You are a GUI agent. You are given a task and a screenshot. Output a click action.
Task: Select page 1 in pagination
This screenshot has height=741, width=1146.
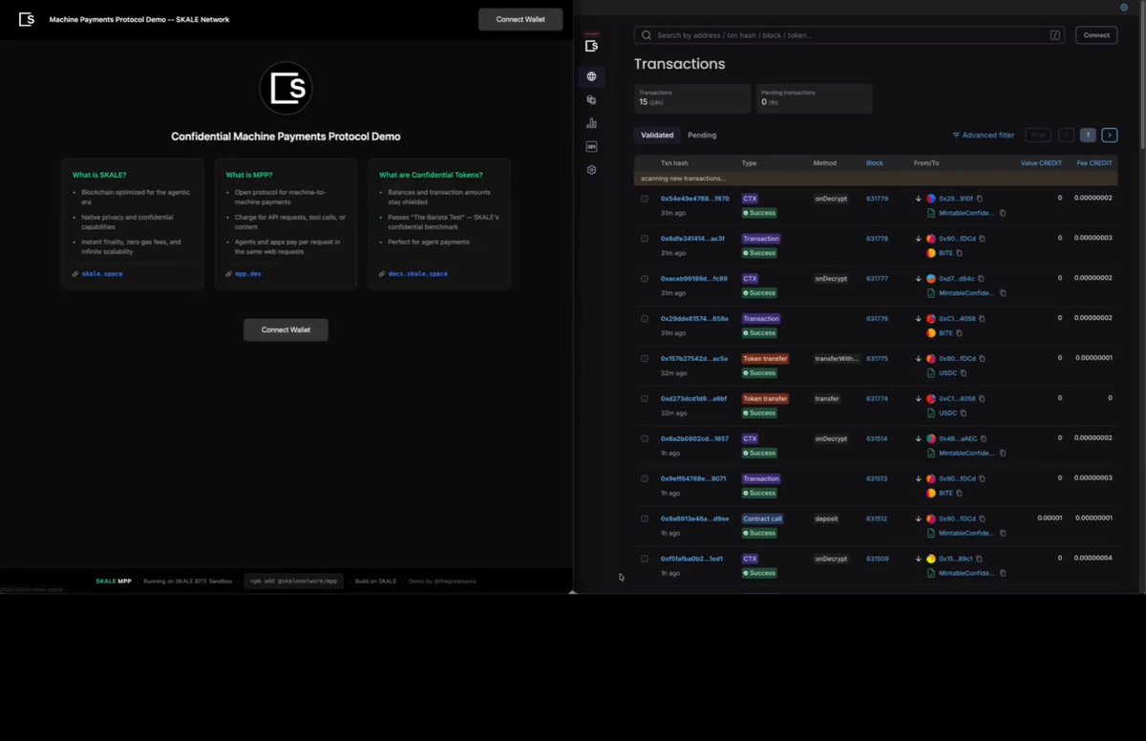1088,136
